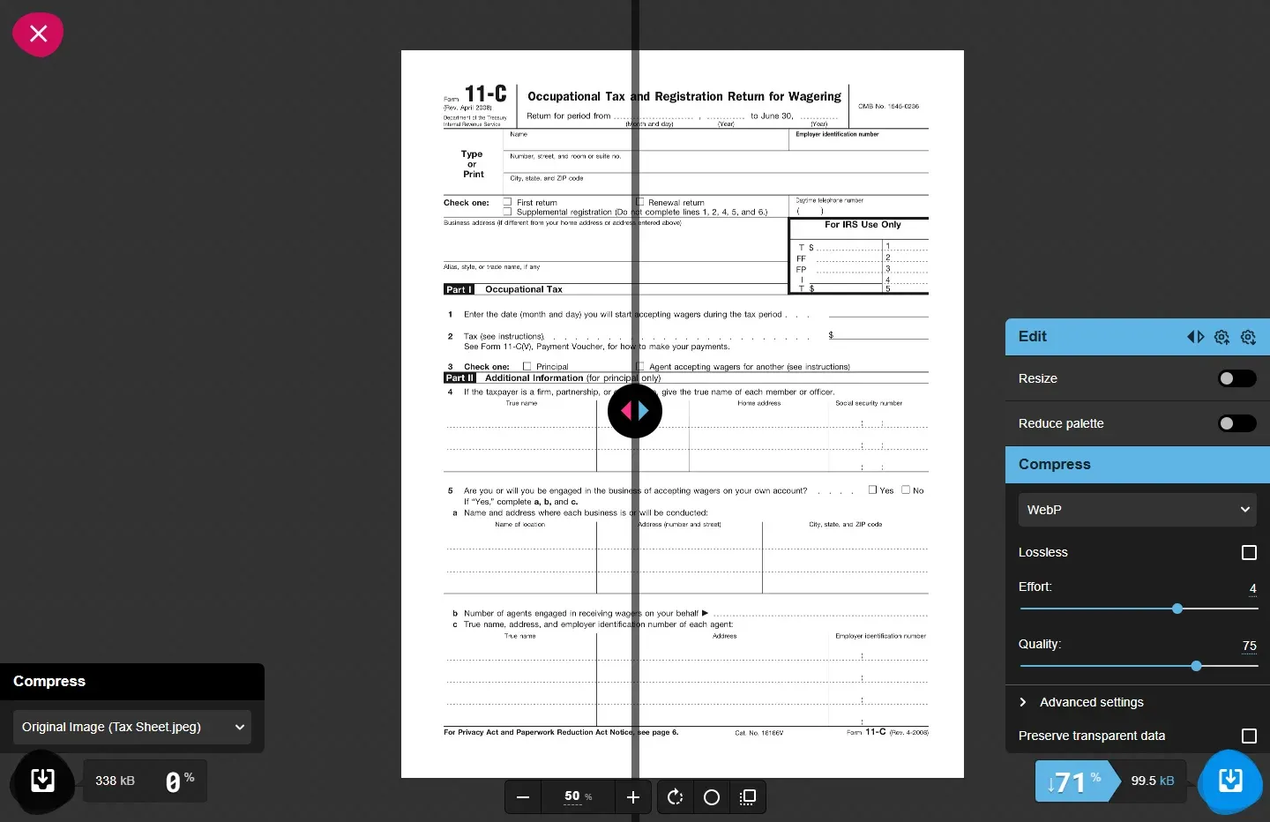Swap sides using the Edit header arrows icon
This screenshot has height=822, width=1270.
(1195, 337)
